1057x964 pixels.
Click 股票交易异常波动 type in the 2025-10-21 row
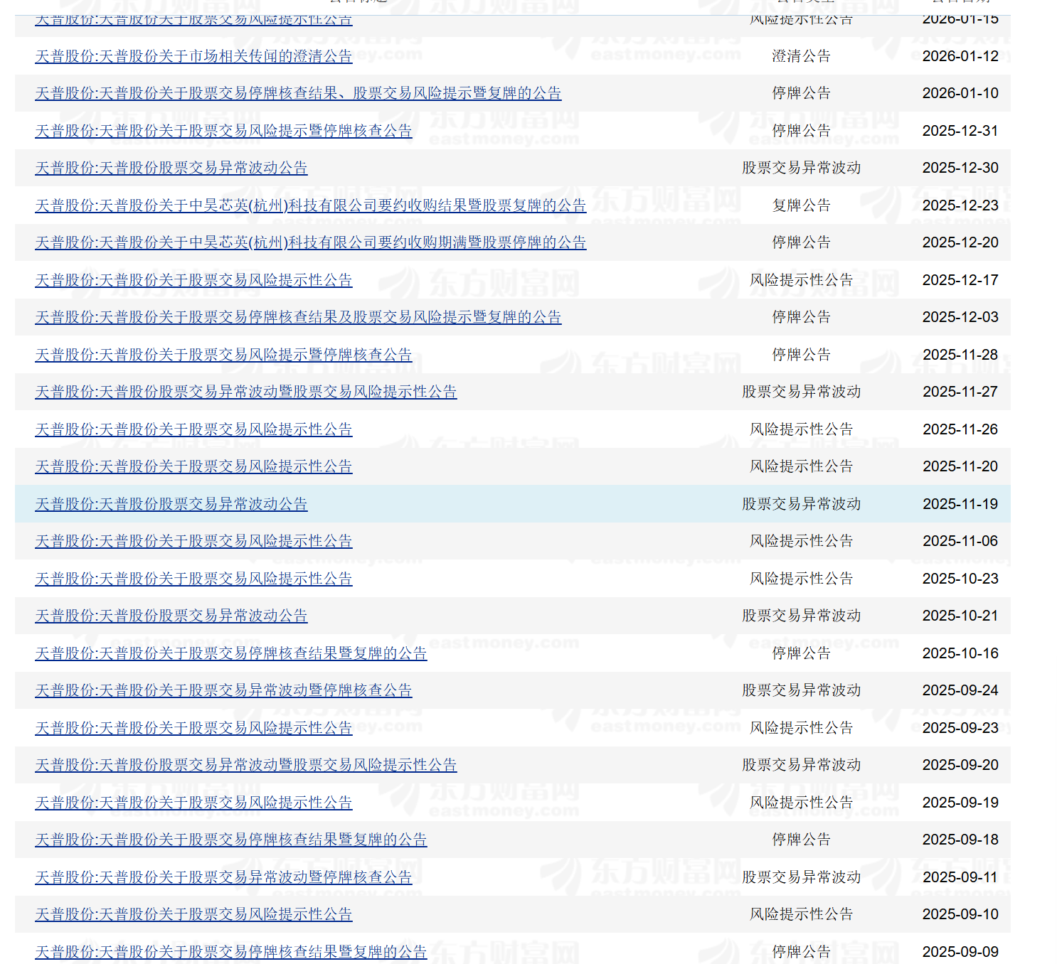802,616
